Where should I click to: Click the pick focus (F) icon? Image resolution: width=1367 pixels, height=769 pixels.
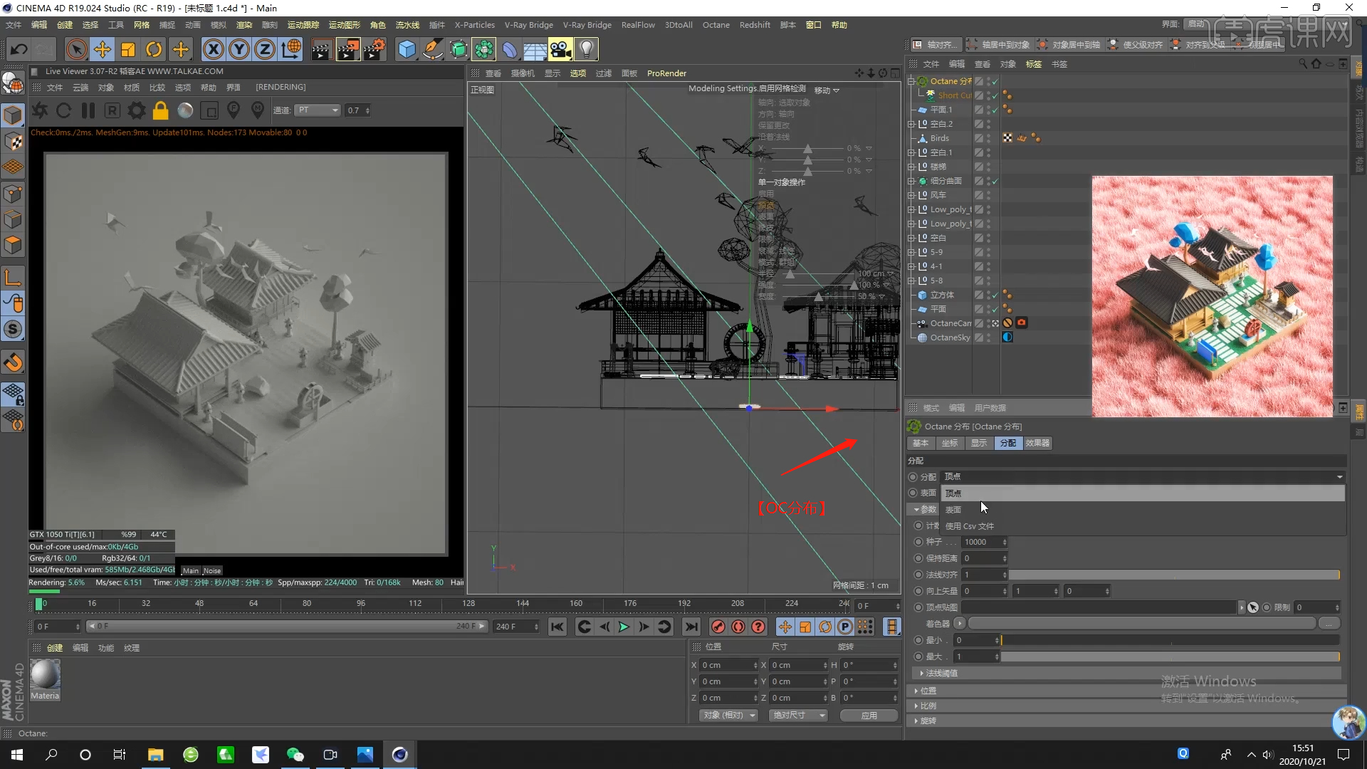click(x=234, y=110)
